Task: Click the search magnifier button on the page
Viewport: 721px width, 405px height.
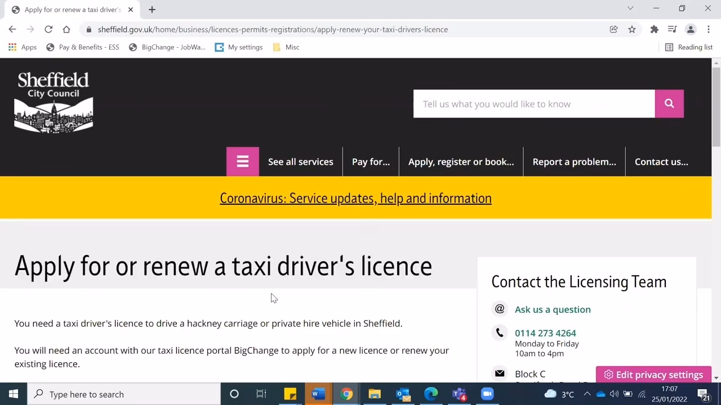Action: tap(669, 103)
